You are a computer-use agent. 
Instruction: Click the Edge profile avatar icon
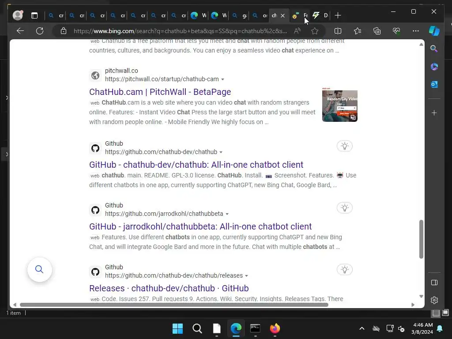(x=18, y=15)
